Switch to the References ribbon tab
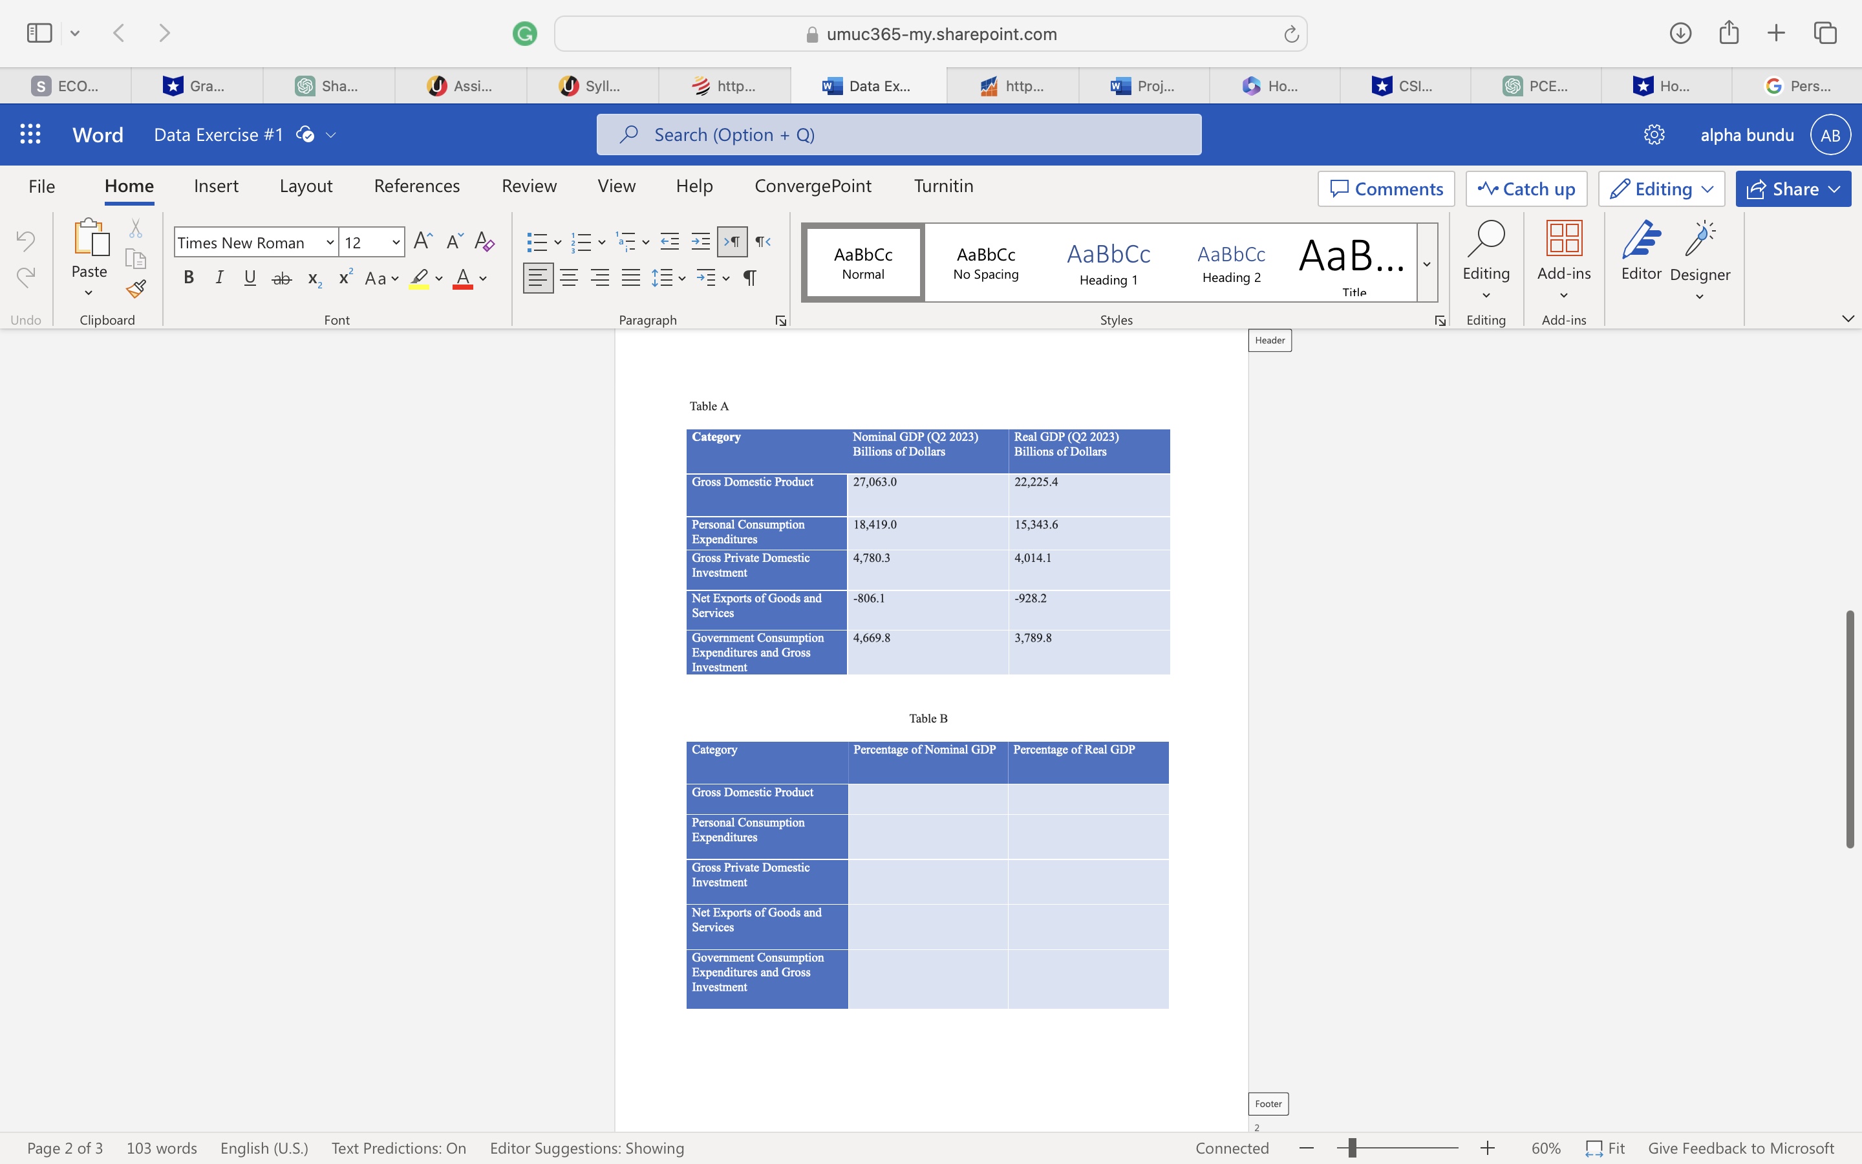Viewport: 1862px width, 1164px height. 416,186
